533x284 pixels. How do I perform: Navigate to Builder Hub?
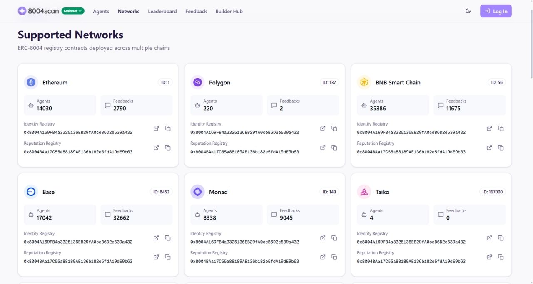pos(229,11)
